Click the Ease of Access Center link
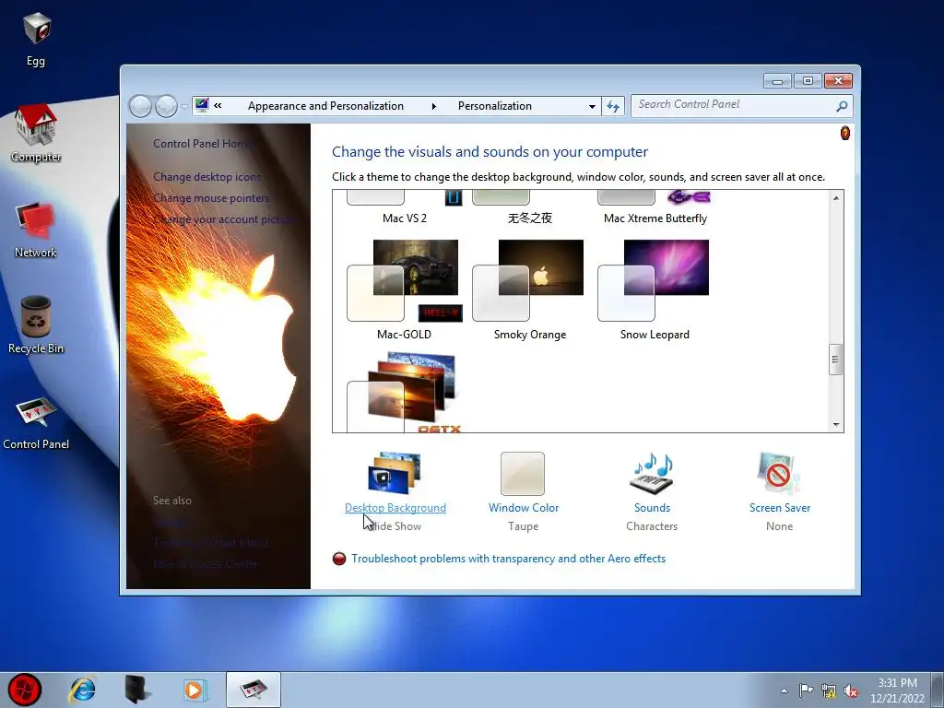 (205, 564)
